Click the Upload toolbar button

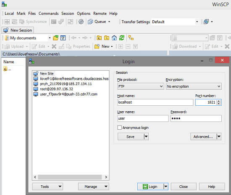point(14,46)
